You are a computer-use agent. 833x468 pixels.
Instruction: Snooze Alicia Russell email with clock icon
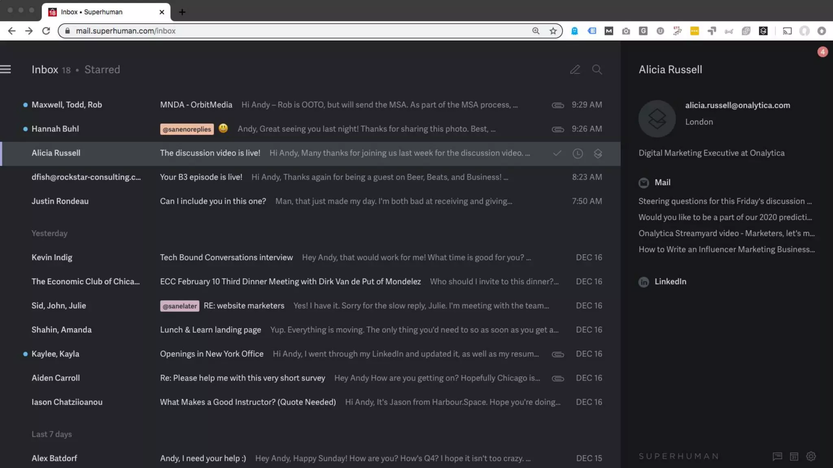[578, 154]
